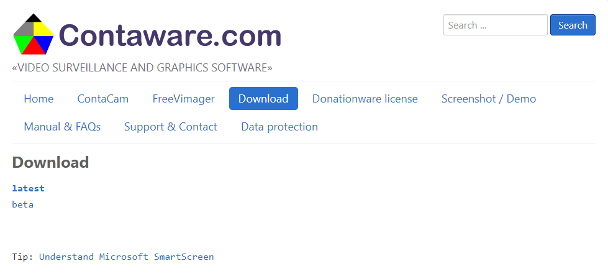Click the beta download link
The width and height of the screenshot is (608, 279).
[23, 204]
